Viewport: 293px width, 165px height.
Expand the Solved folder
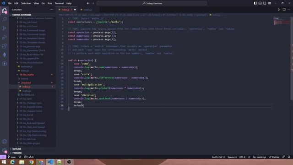coord(24,78)
